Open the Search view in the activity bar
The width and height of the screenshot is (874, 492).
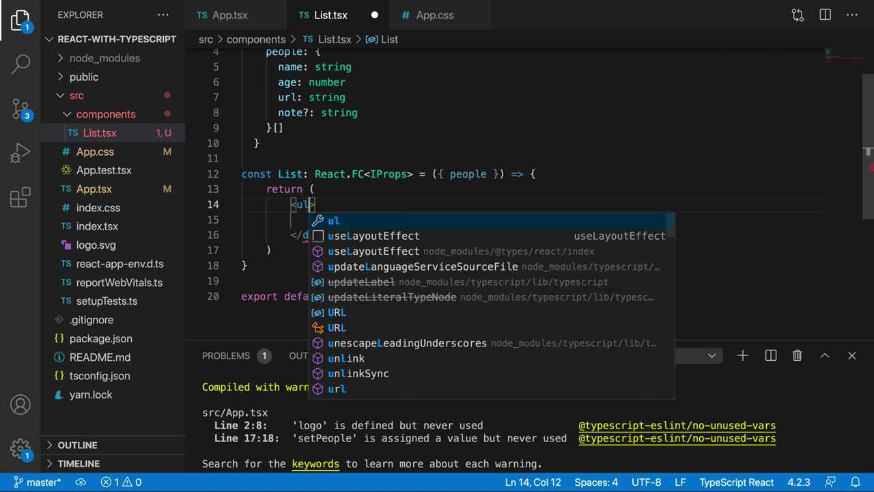(20, 64)
